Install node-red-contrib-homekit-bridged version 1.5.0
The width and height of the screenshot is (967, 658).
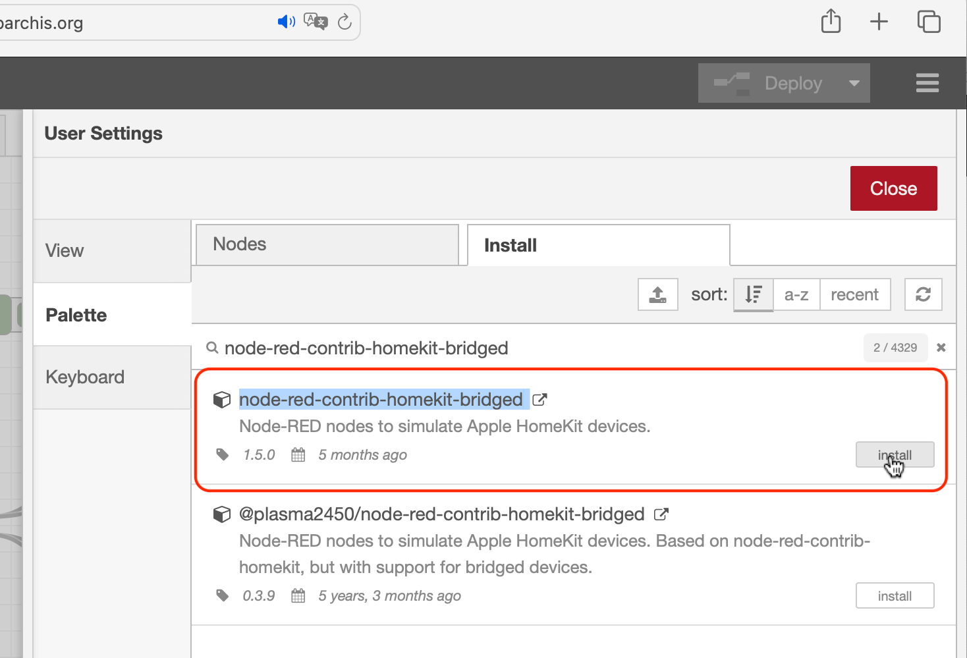click(895, 454)
